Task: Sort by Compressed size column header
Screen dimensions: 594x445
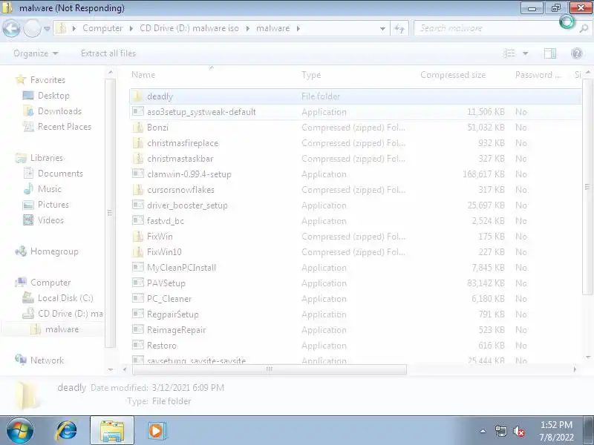Action: click(453, 75)
